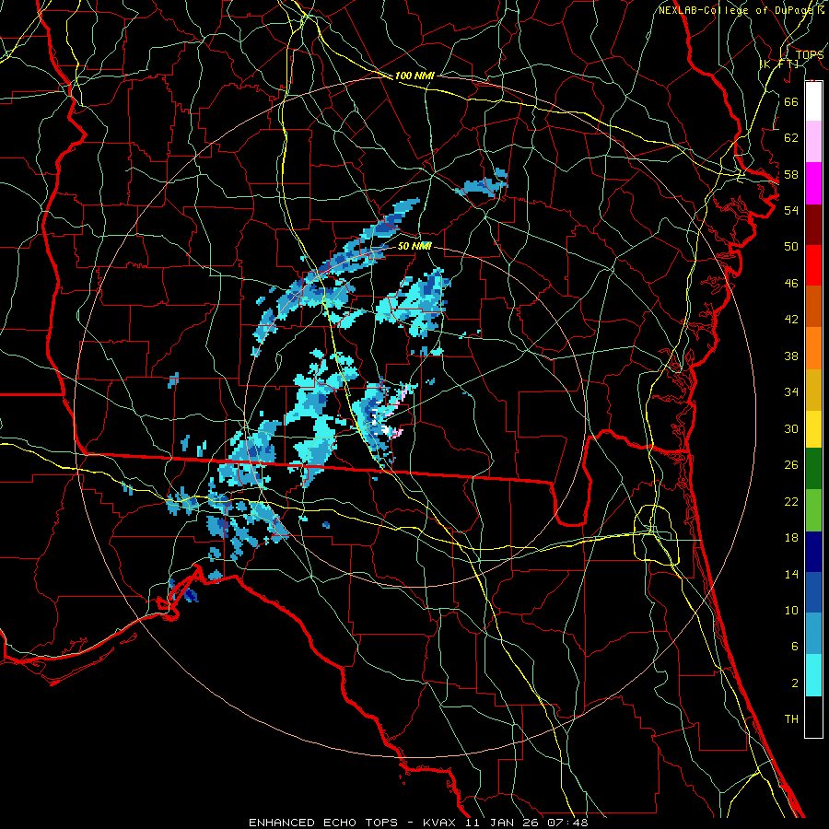Click the legend value "38"

tap(791, 356)
